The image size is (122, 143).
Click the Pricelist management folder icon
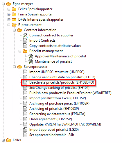[x=25, y=51]
